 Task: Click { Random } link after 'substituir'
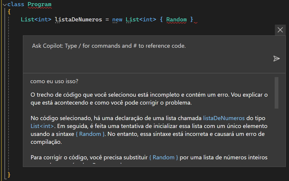(164, 158)
